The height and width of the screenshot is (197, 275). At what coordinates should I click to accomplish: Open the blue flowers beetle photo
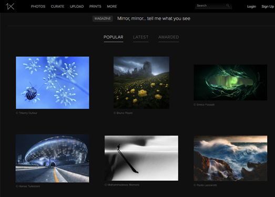click(53, 82)
